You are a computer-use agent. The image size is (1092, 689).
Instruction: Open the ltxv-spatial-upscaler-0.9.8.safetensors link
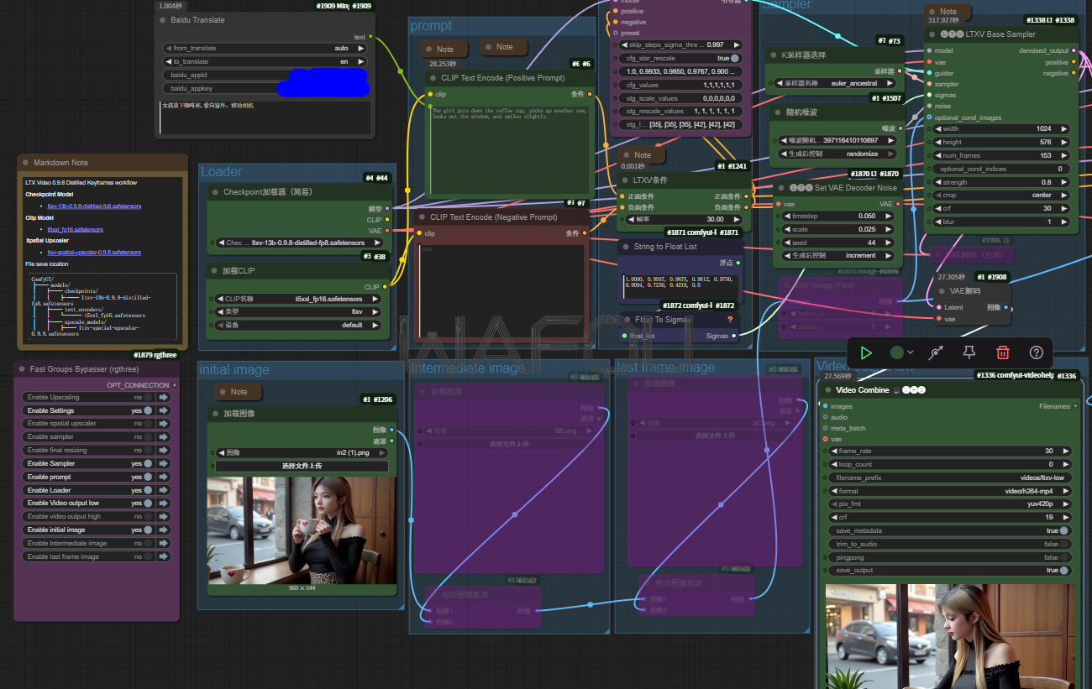[x=94, y=252]
